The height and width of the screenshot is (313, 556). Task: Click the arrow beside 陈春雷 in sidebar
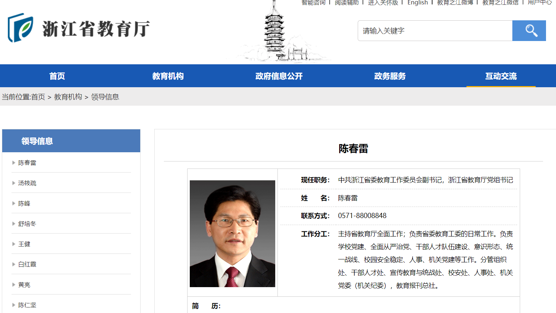pos(14,163)
